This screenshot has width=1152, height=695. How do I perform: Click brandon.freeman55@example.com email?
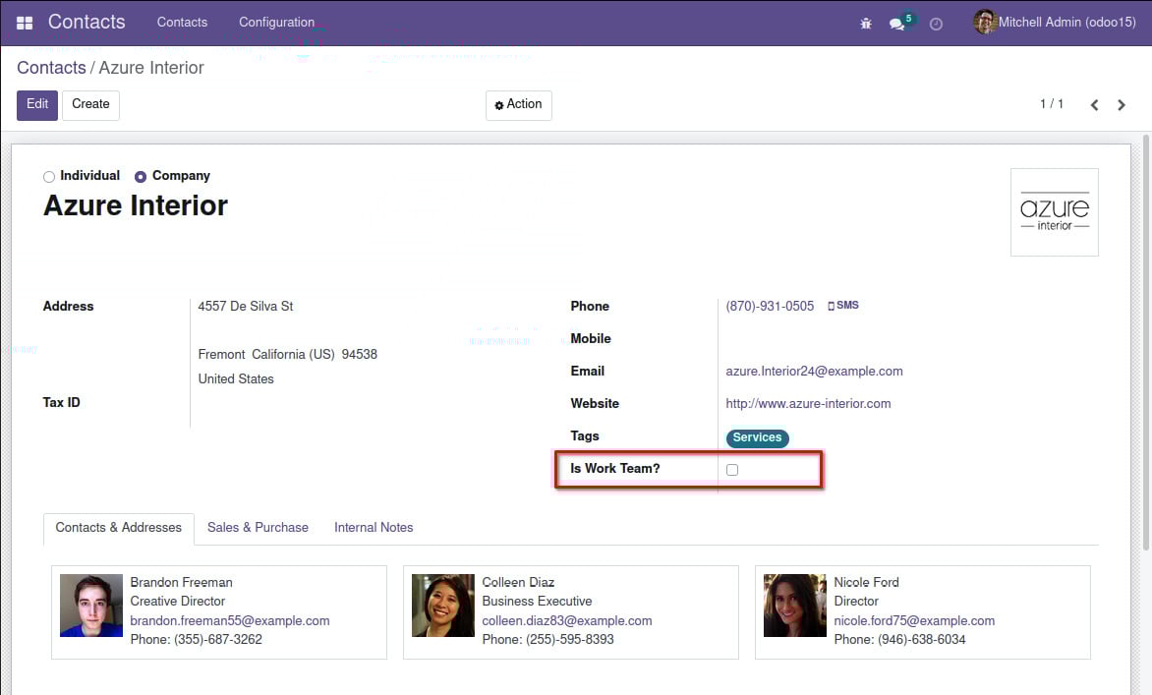[230, 621]
